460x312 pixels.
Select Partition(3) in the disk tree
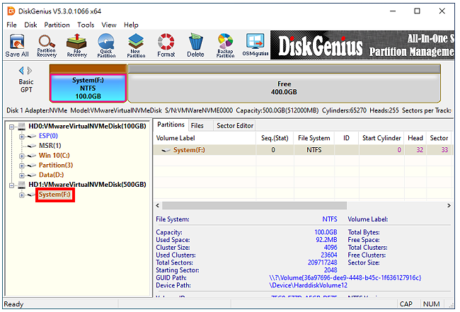tap(56, 165)
